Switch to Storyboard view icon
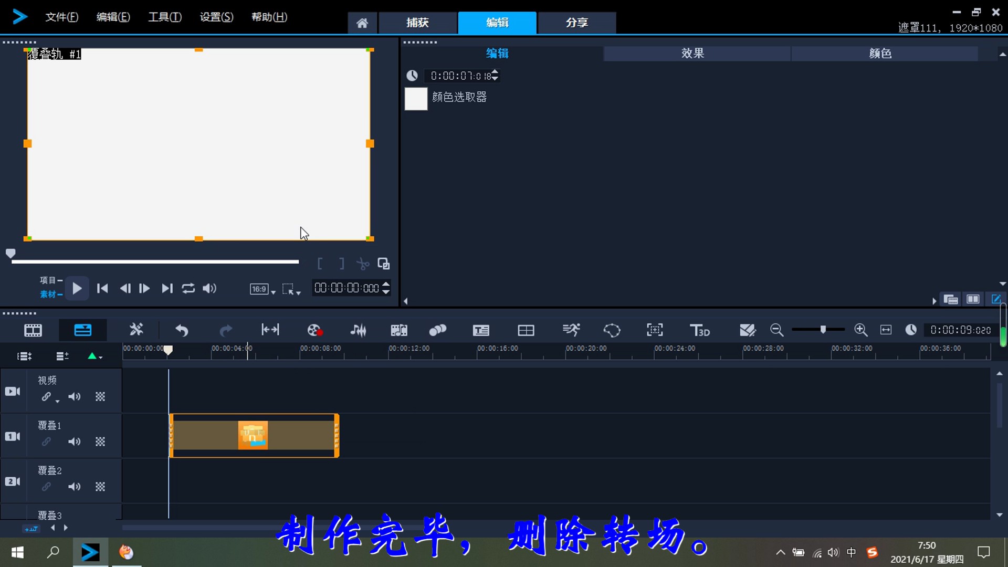 pyautogui.click(x=33, y=330)
